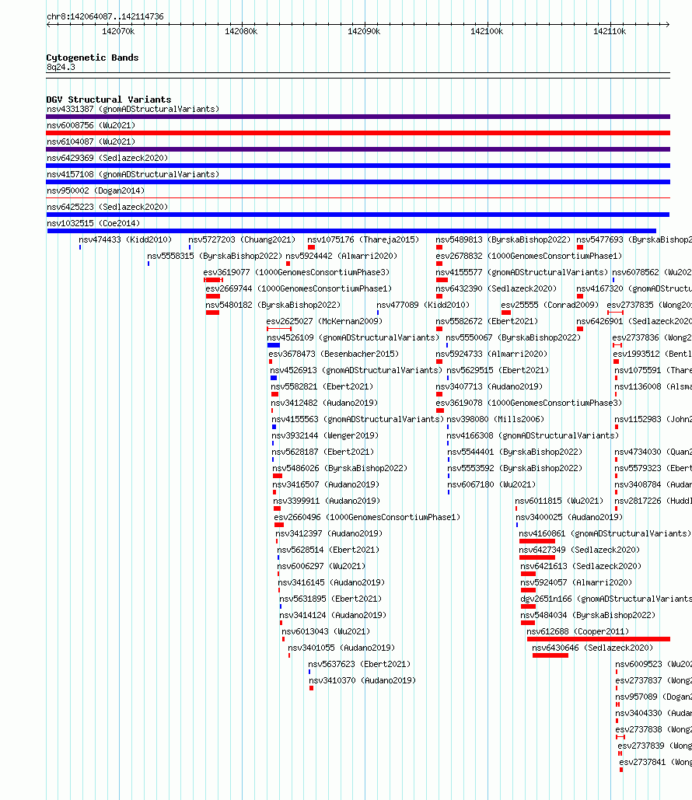This screenshot has height=800, width=692.
Task: Select nsv5582821 (Ebert2021) label
Action: [x=322, y=386]
